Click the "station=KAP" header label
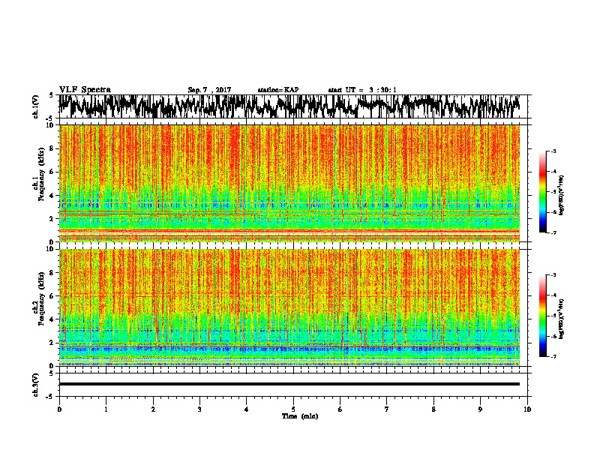594x459 pixels. point(278,90)
